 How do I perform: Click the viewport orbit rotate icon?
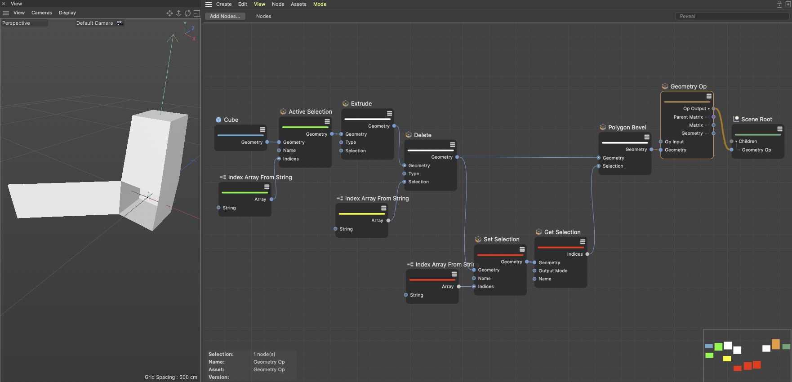click(x=187, y=13)
